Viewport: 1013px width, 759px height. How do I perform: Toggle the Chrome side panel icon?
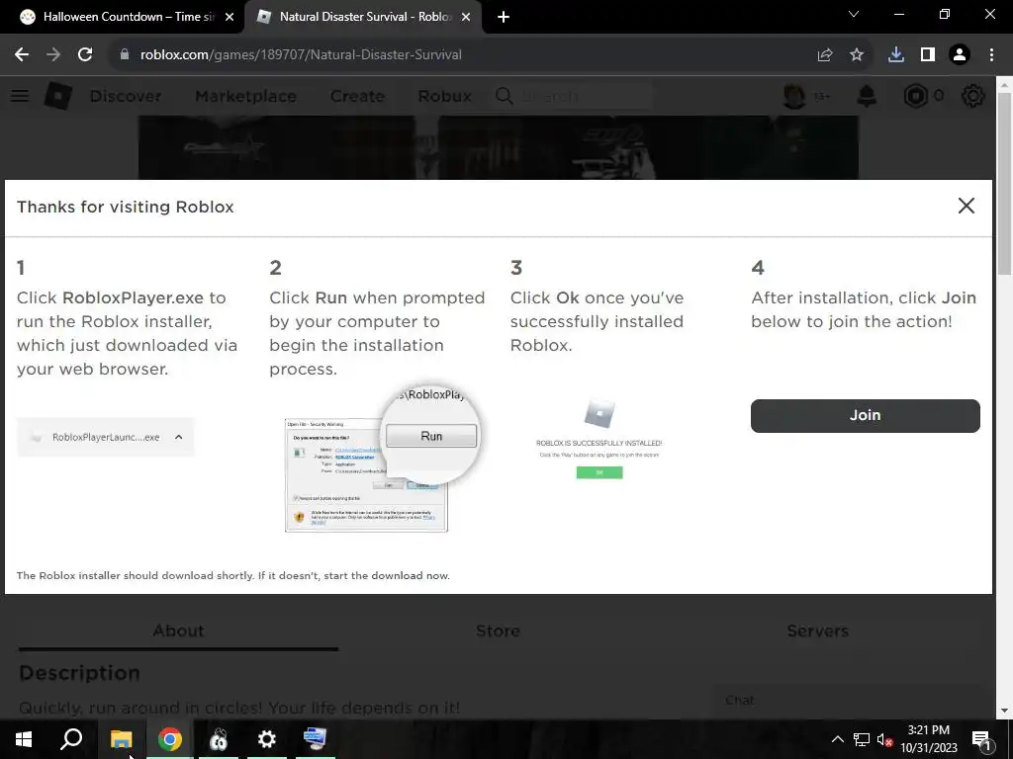[x=928, y=55]
